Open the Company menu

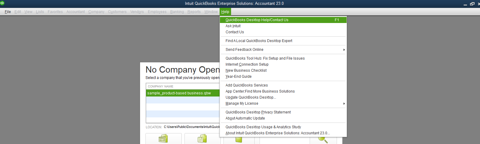coord(96,12)
